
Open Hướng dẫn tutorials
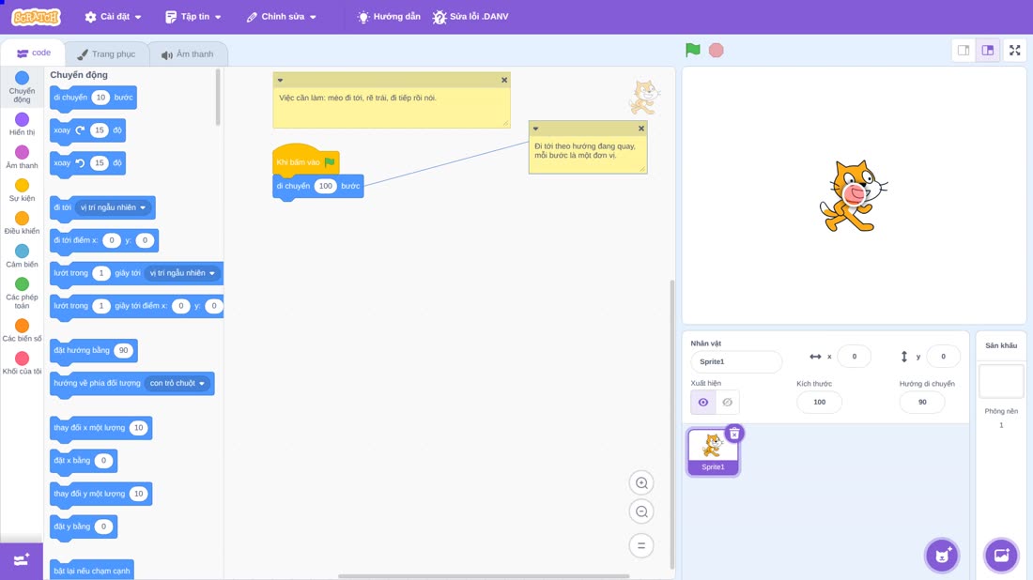(389, 17)
